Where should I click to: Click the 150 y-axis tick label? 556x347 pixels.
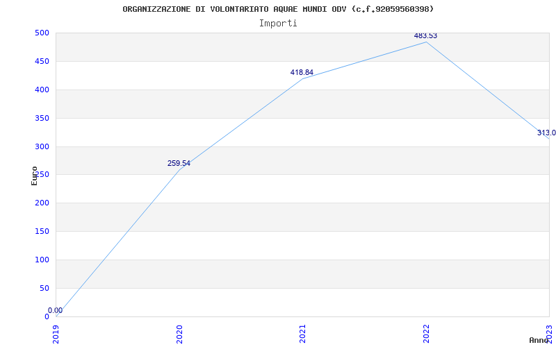42,231
